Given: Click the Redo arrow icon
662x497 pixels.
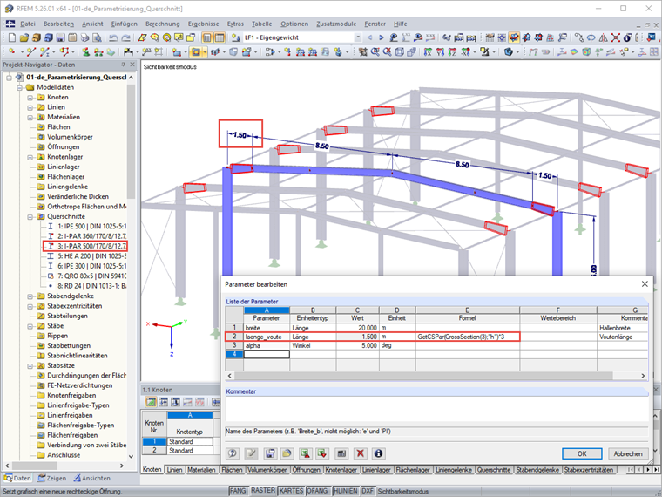Looking at the screenshot, I should [x=125, y=37].
